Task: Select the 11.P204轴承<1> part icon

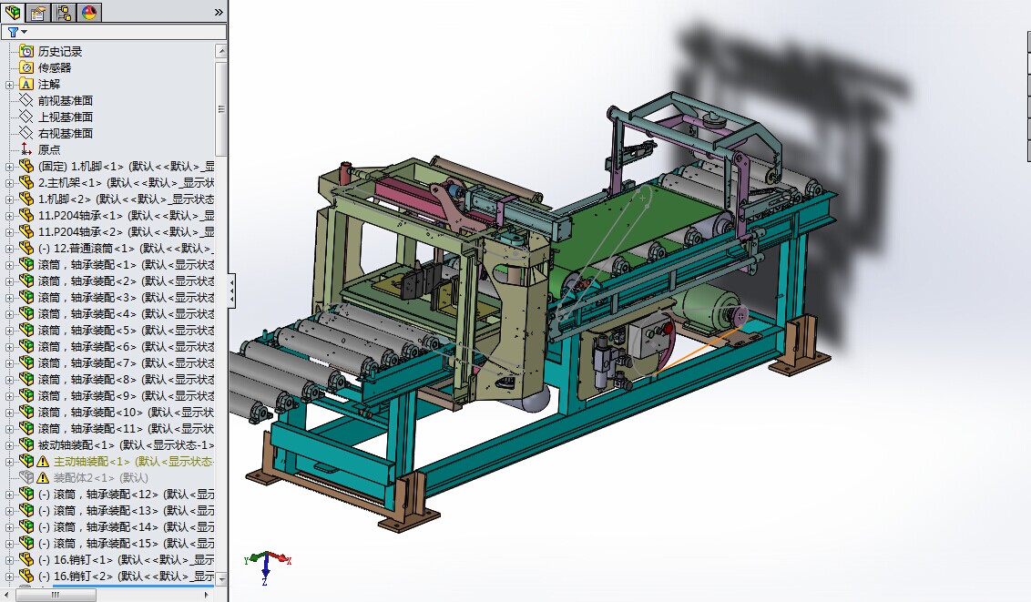Action: tap(26, 215)
